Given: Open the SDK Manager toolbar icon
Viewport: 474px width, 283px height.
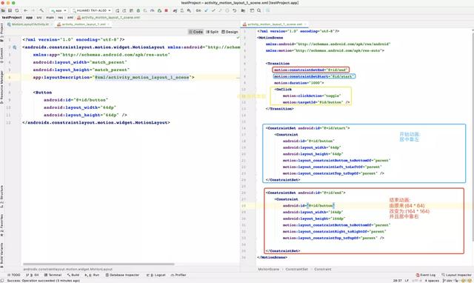Looking at the screenshot, I should click(x=189, y=10).
